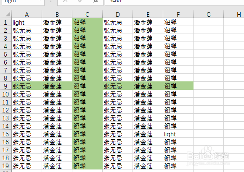The height and width of the screenshot is (172, 244).
Task: Click cell A1 containing light
Action: pyautogui.click(x=27, y=22)
